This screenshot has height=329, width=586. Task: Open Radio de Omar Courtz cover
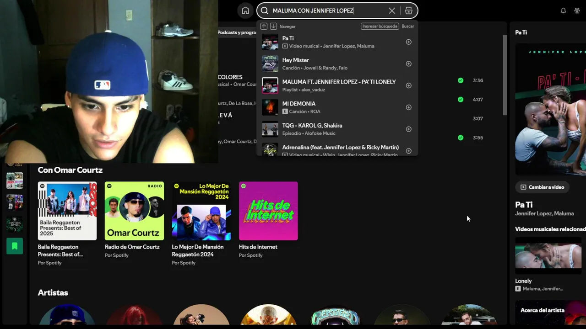click(x=134, y=211)
